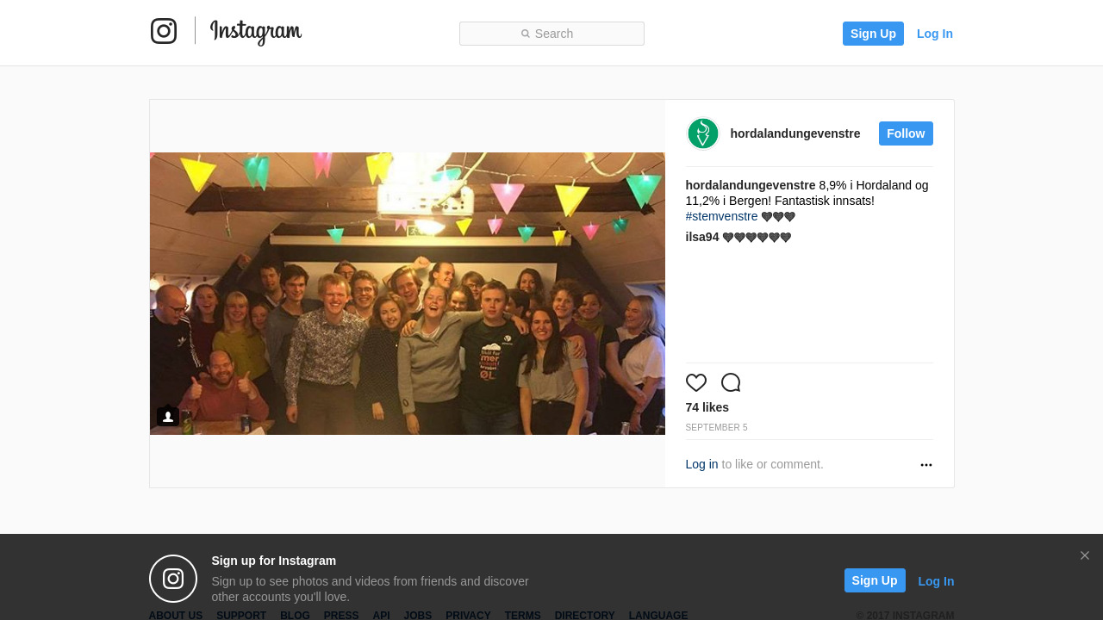Image resolution: width=1103 pixels, height=620 pixels.
Task: Dismiss the sign up banner with X
Action: [1085, 555]
